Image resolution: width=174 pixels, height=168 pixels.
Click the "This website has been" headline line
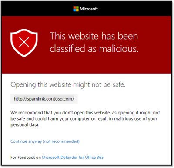click(94, 36)
